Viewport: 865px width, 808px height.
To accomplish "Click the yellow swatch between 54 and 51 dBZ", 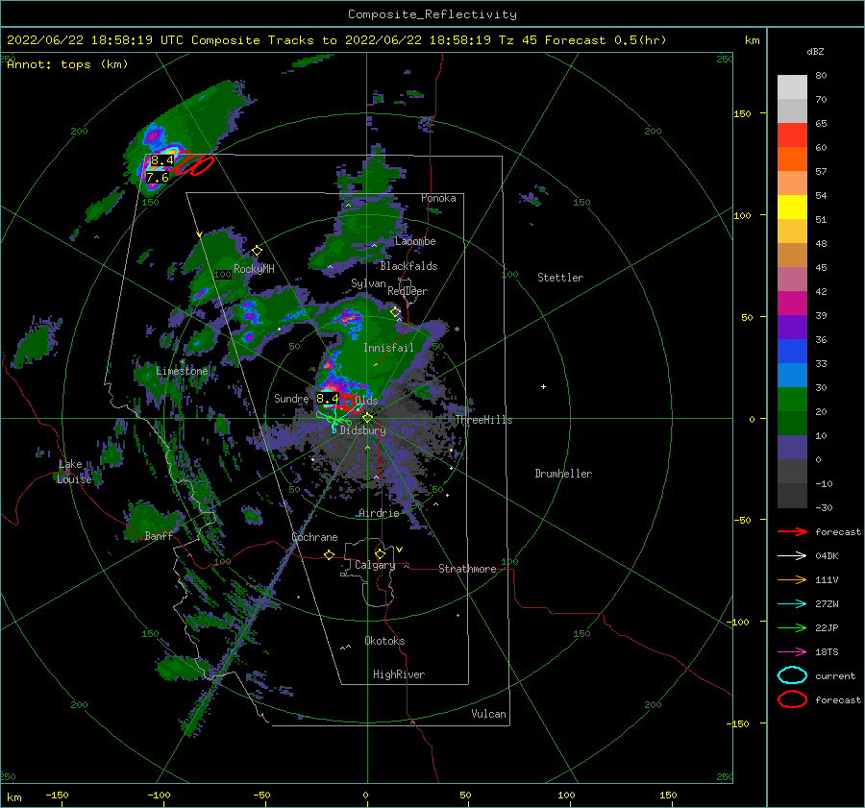I will (792, 207).
